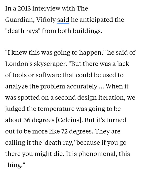Click the word "analyze" in the quote
The image size is (141, 173).
16,87
